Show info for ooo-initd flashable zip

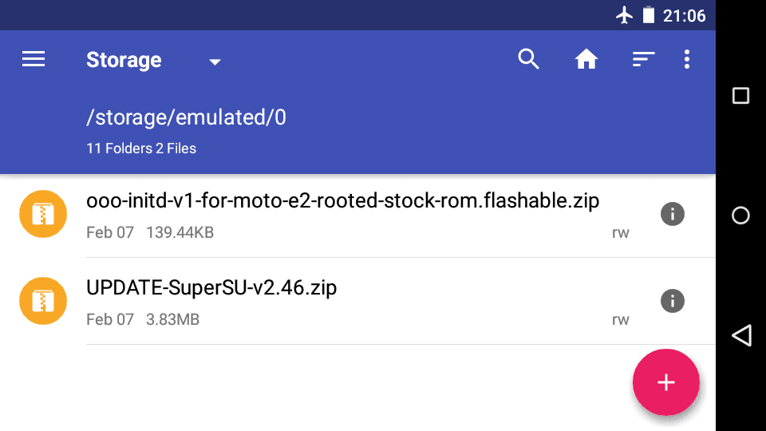673,214
